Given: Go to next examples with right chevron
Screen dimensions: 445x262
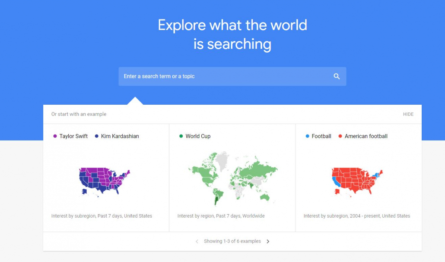Looking at the screenshot, I should point(268,241).
